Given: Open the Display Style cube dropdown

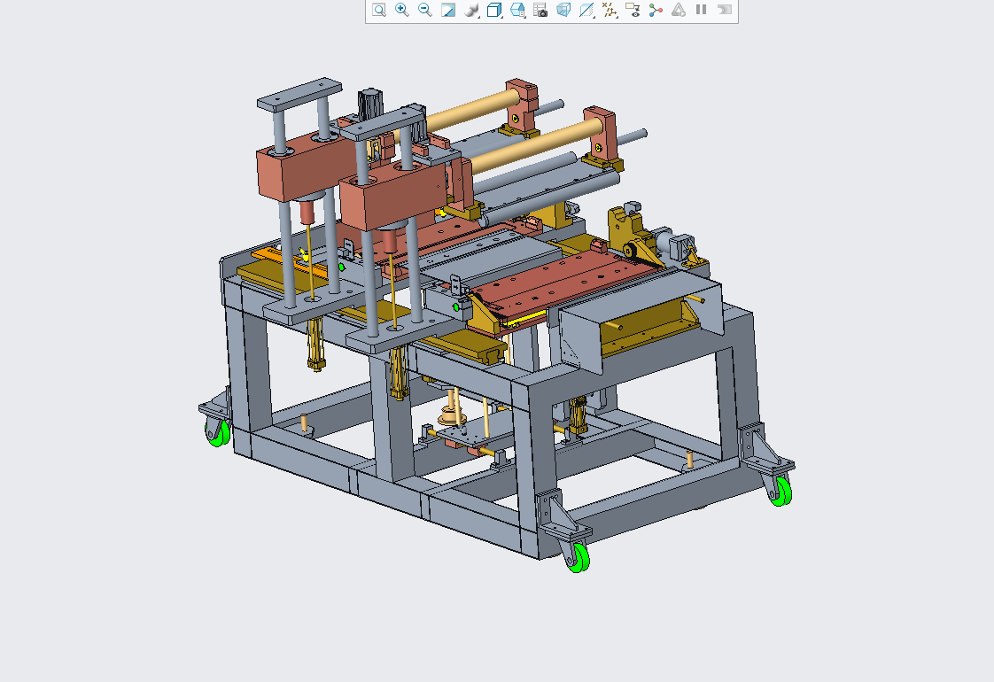Looking at the screenshot, I should pos(494,10).
